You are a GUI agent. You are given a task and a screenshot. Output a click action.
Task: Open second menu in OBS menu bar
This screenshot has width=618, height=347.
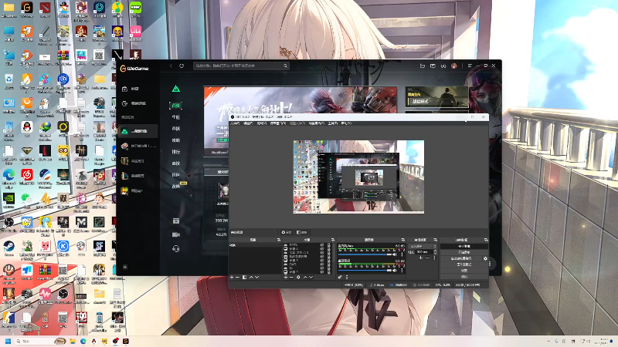click(x=247, y=123)
